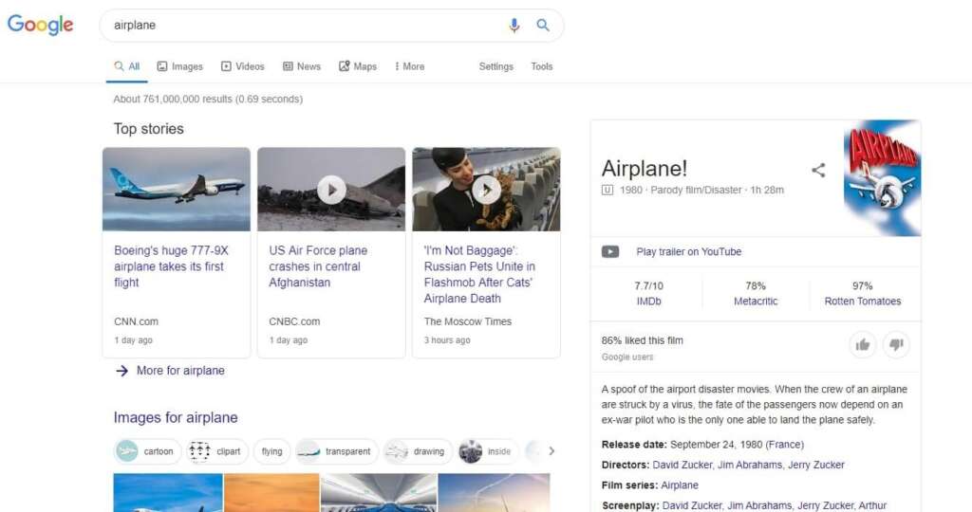Open the Airplane! movie poster image

click(882, 178)
